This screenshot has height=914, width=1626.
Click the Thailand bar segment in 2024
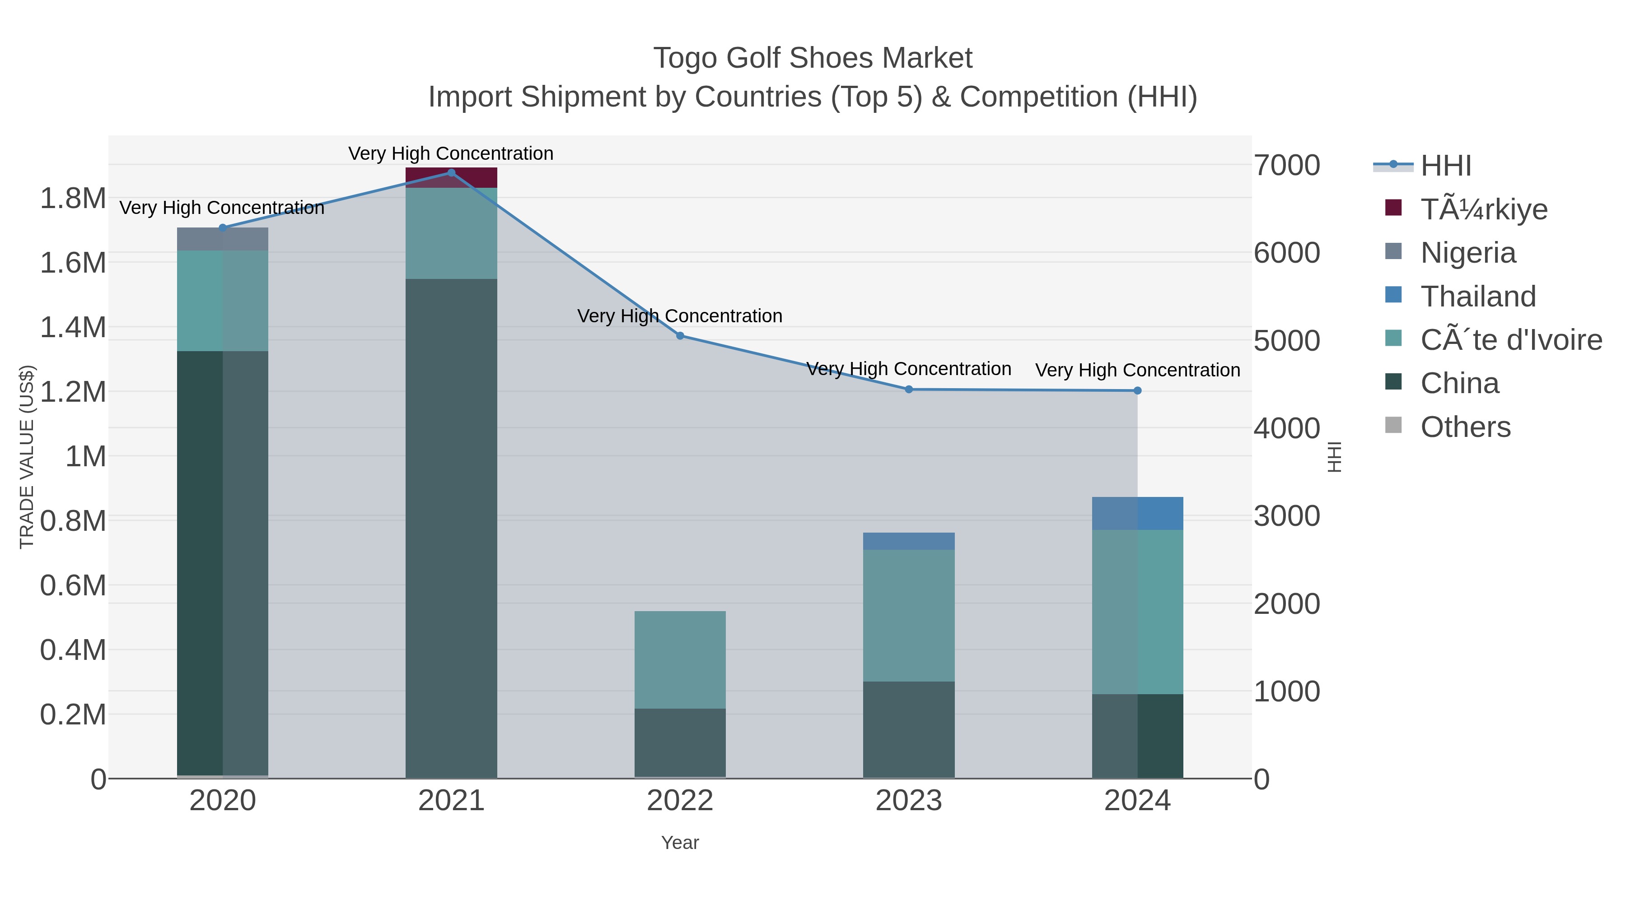(x=1137, y=514)
